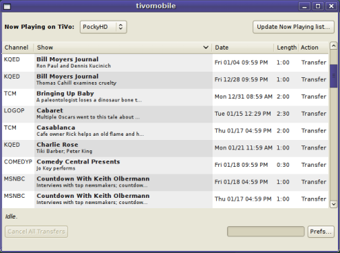
Task: Transfer Bill Moyers Journal Thomas Cahill episode
Action: tap(314, 79)
